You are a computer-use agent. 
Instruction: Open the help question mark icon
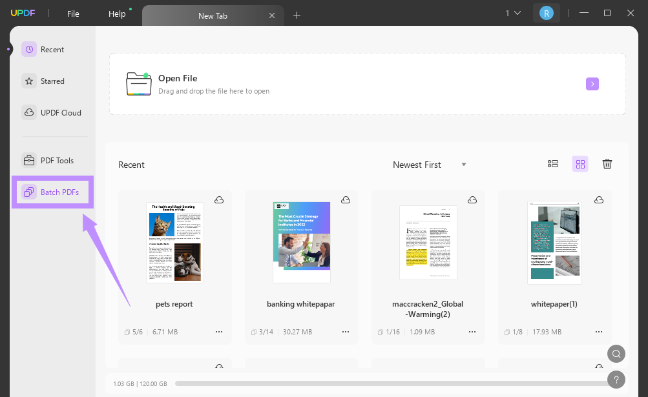pos(616,380)
